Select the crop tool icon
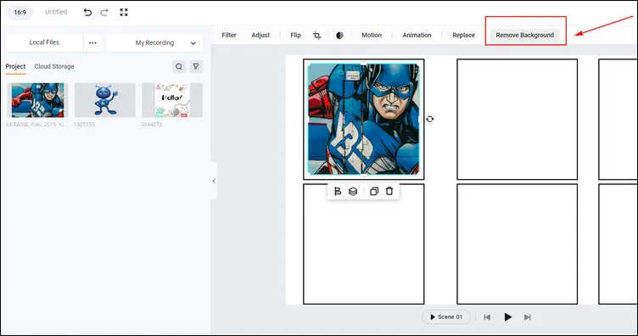Image resolution: width=638 pixels, height=336 pixels. 317,36
